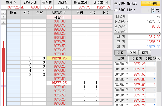Click the 매도 order cell at 19277.75

(13, 75)
